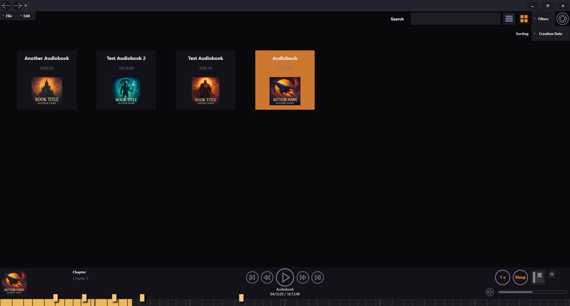
Task: Expand the navigation history dropdown arrow
Action: pyautogui.click(x=26, y=5)
